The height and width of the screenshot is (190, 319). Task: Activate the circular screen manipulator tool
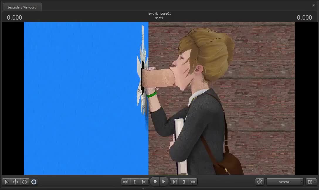coord(34,182)
